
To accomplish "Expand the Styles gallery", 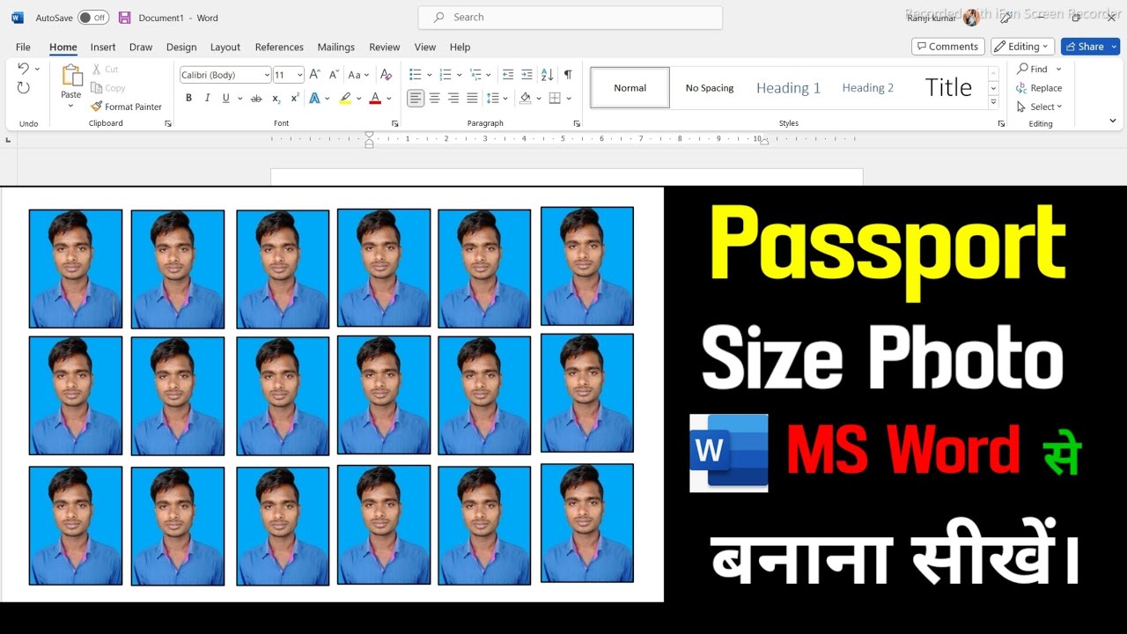I will click(993, 102).
